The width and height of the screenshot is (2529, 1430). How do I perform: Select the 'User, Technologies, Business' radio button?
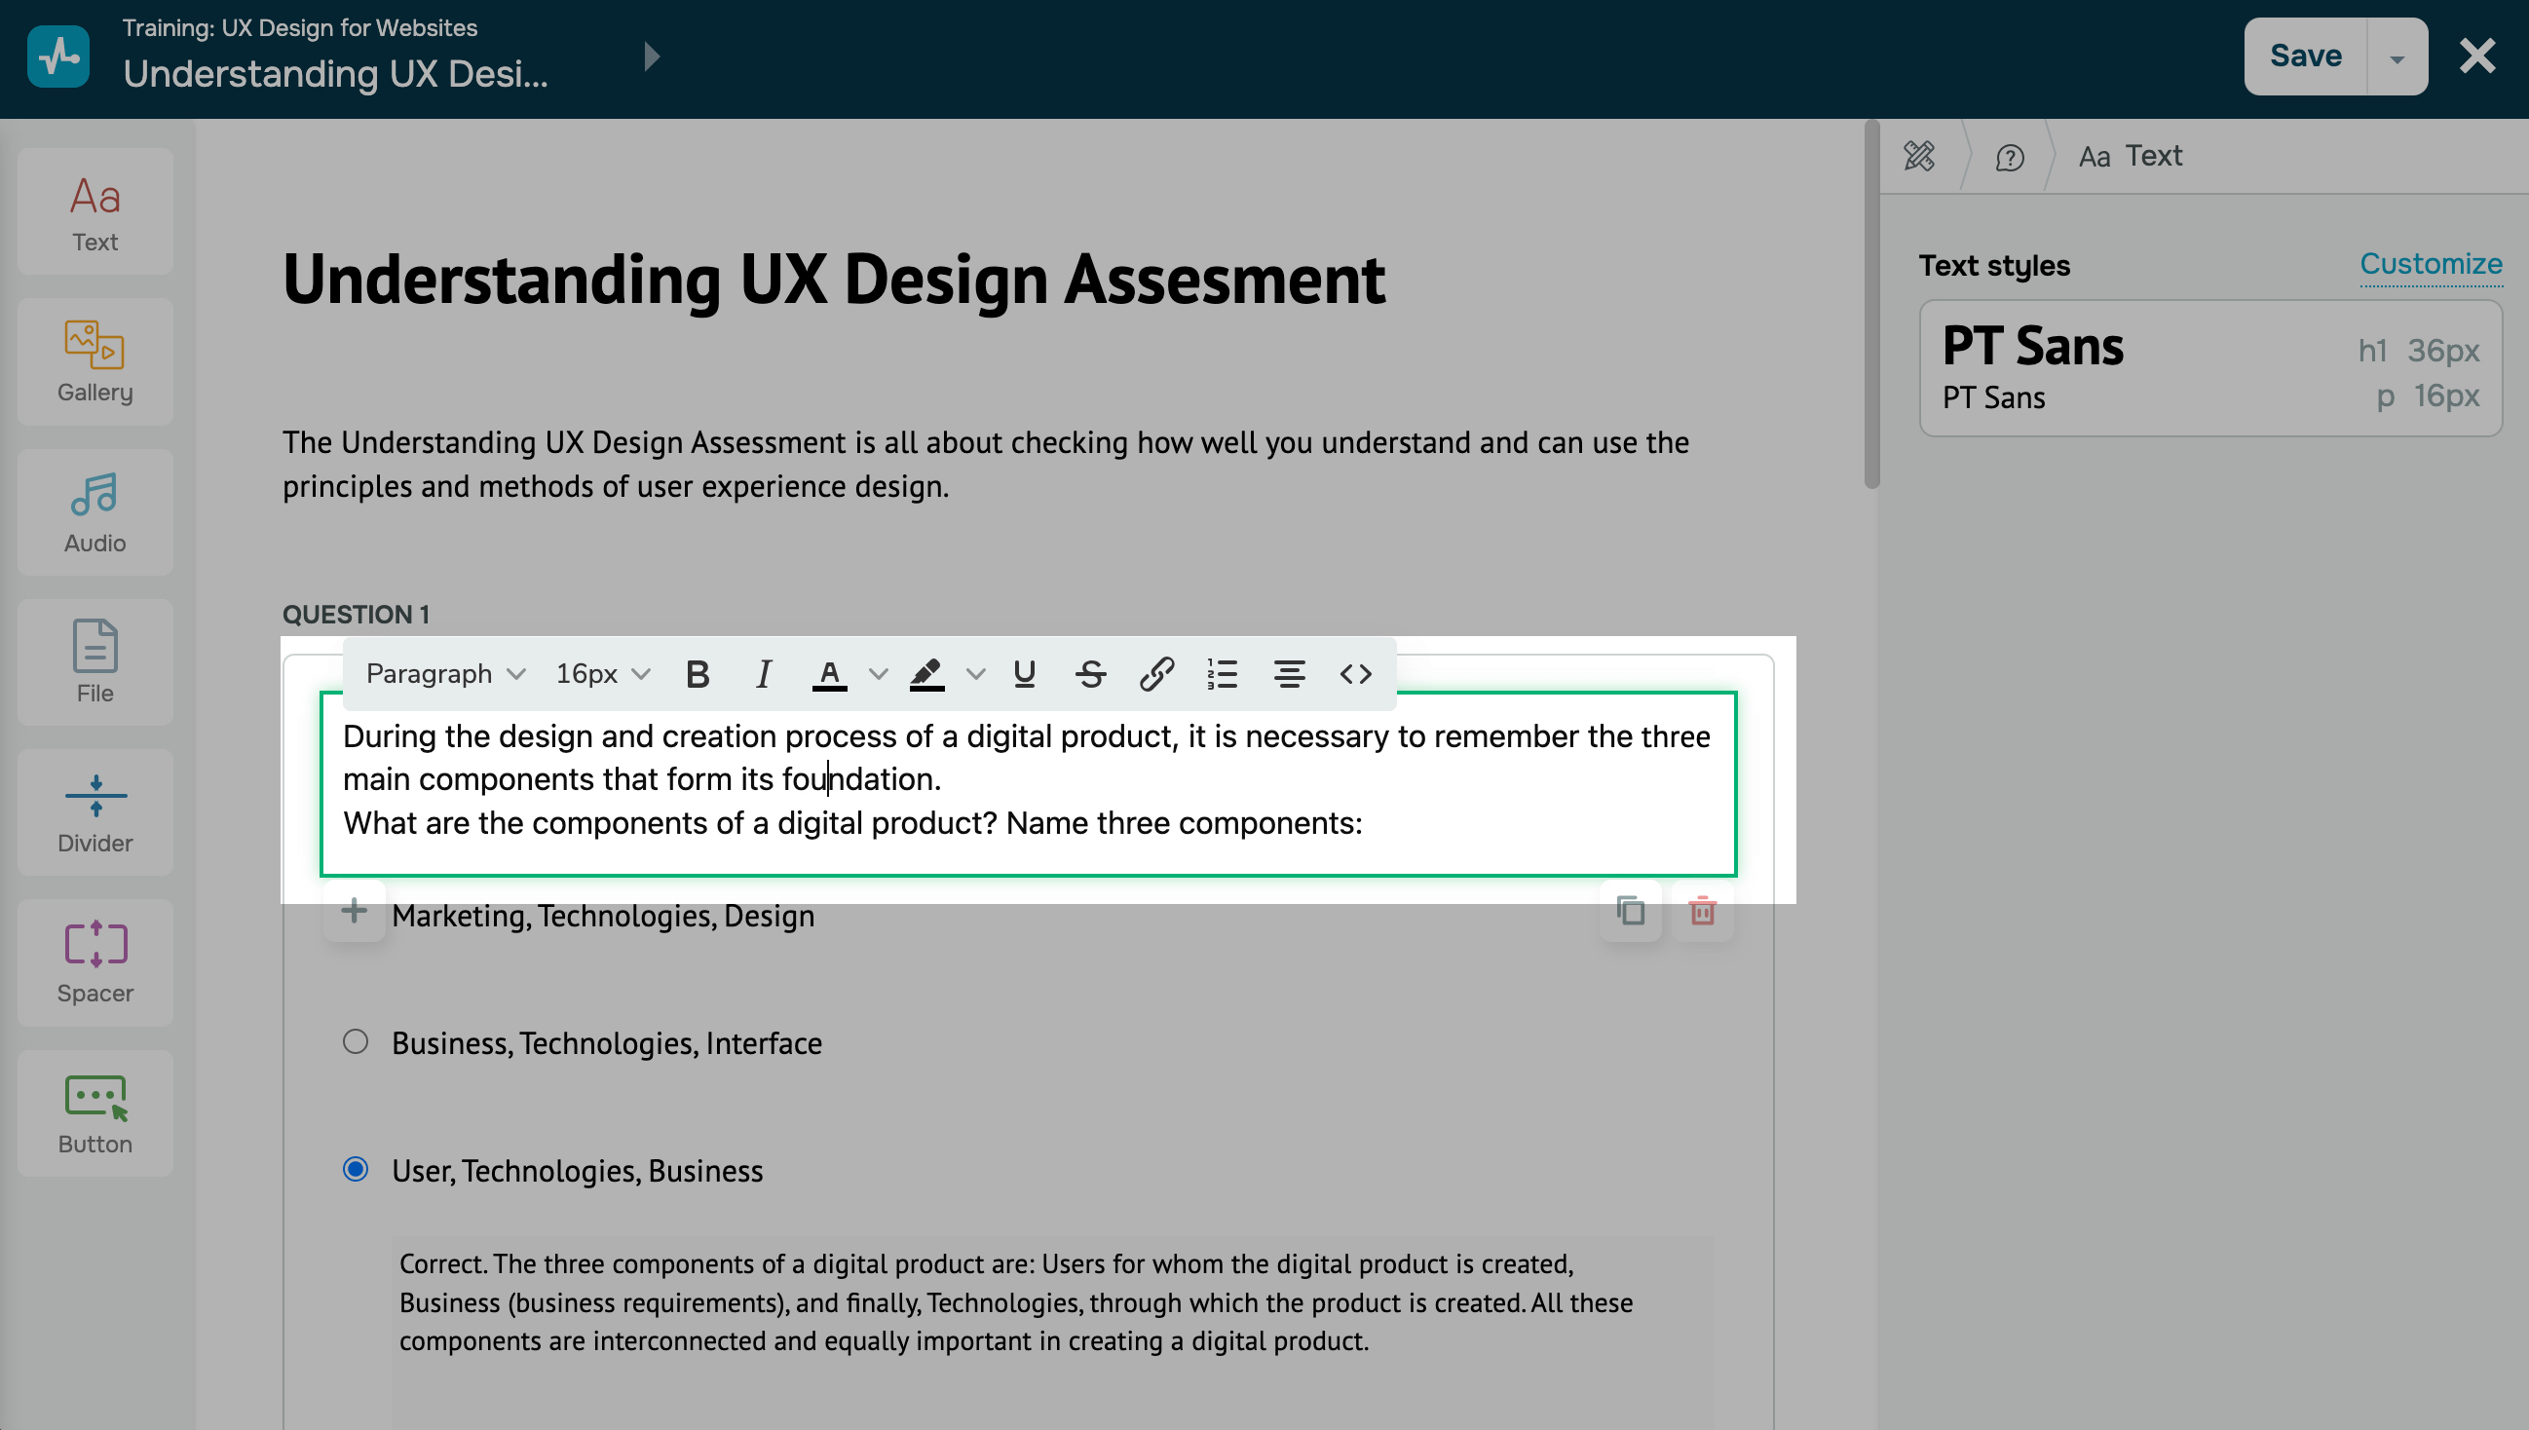pyautogui.click(x=356, y=1170)
